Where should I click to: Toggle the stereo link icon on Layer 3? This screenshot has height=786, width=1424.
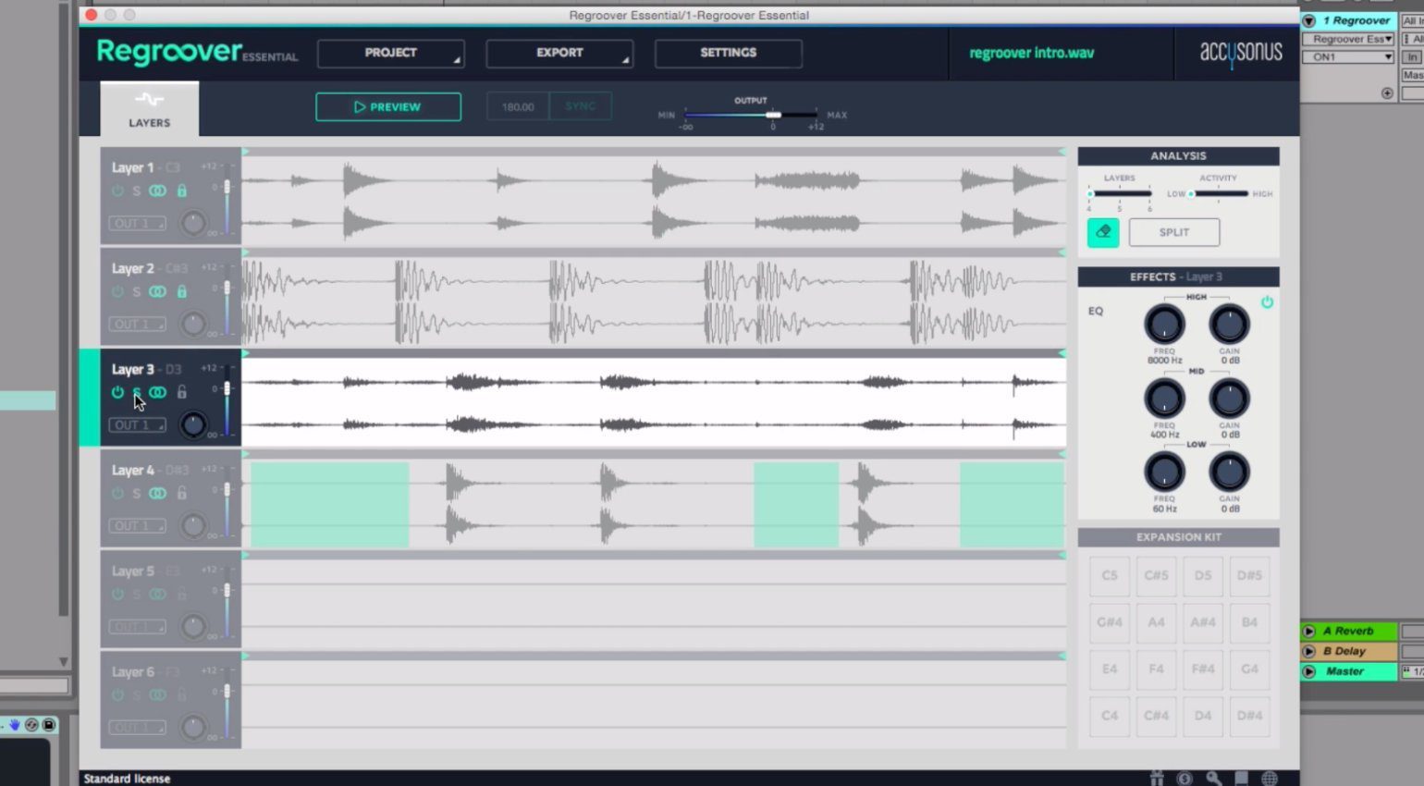(158, 392)
